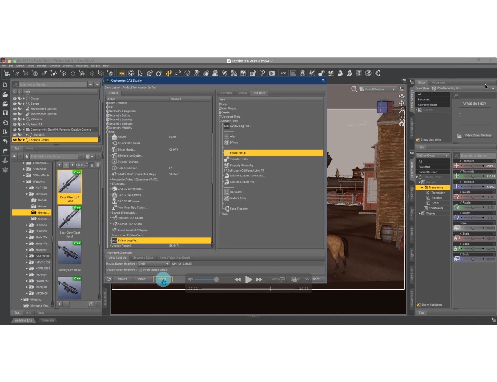Select Figure Setup in toolbar items list
This screenshot has height=382, width=497.
[x=273, y=153]
